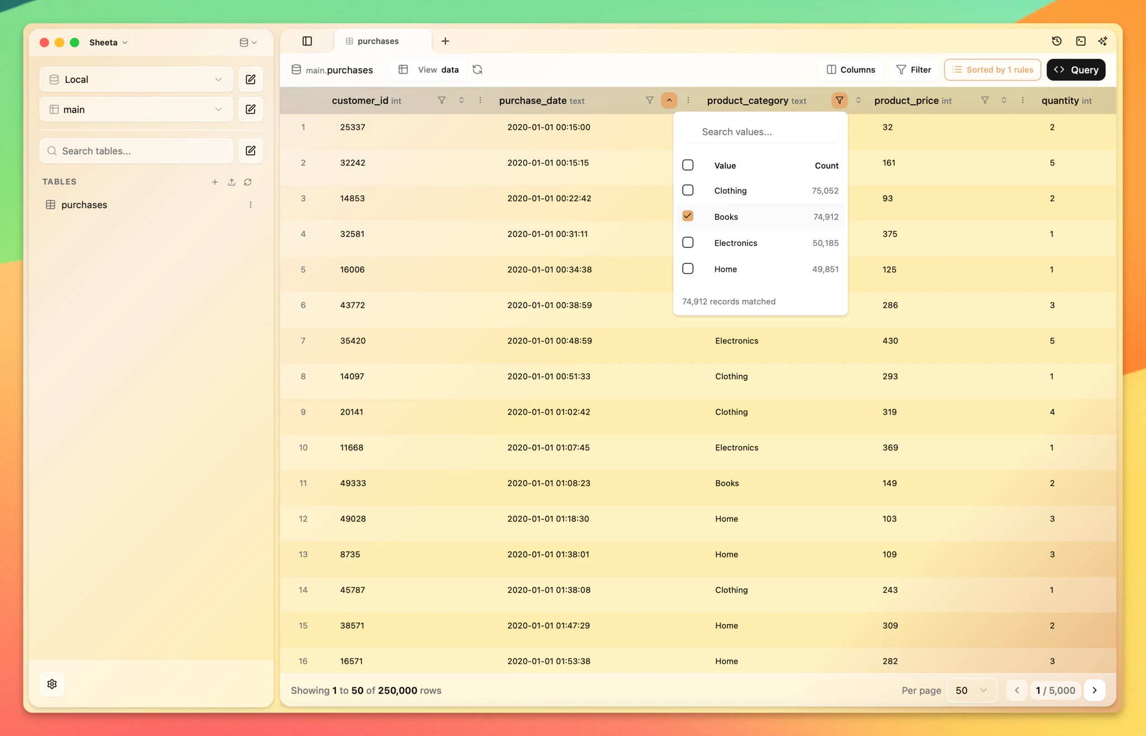The width and height of the screenshot is (1146, 736).
Task: Switch to the purchases tab
Action: [x=382, y=41]
